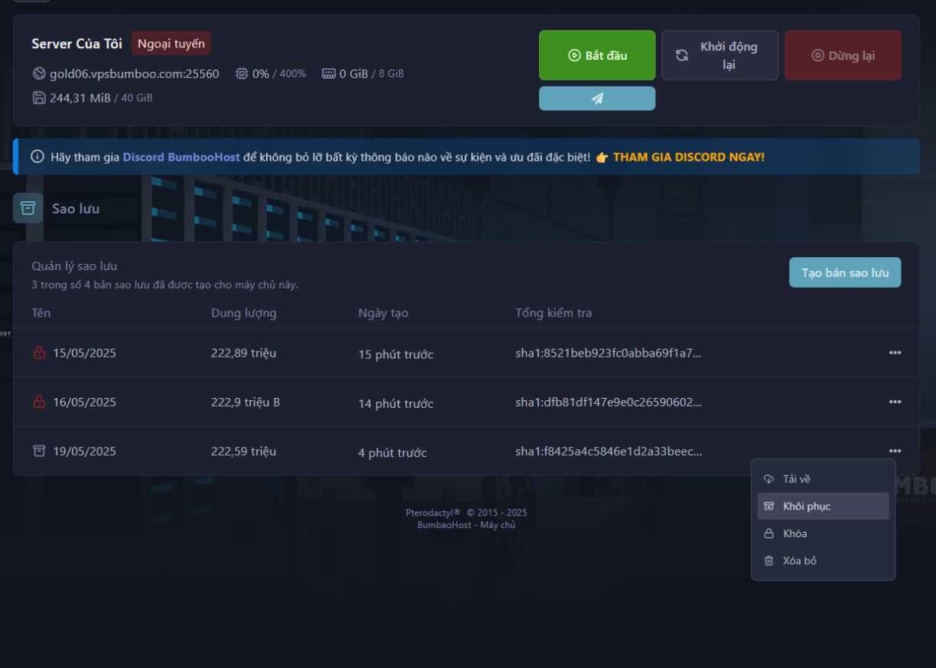Click the sha1 checksum of backup 19/05/2025

[609, 451]
